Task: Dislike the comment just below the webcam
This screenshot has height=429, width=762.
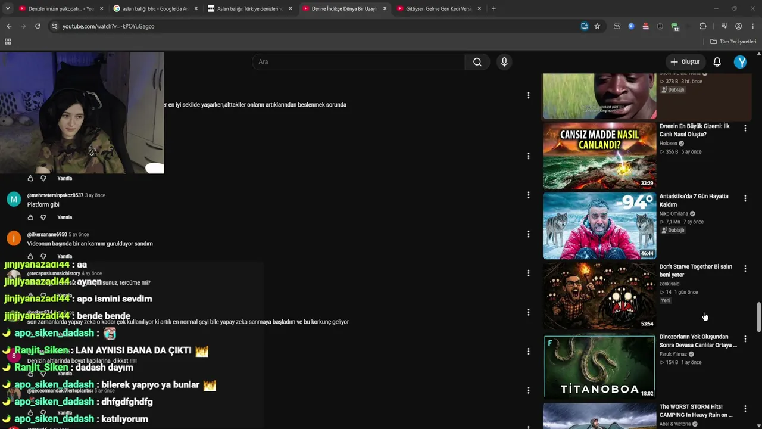Action: (x=43, y=178)
